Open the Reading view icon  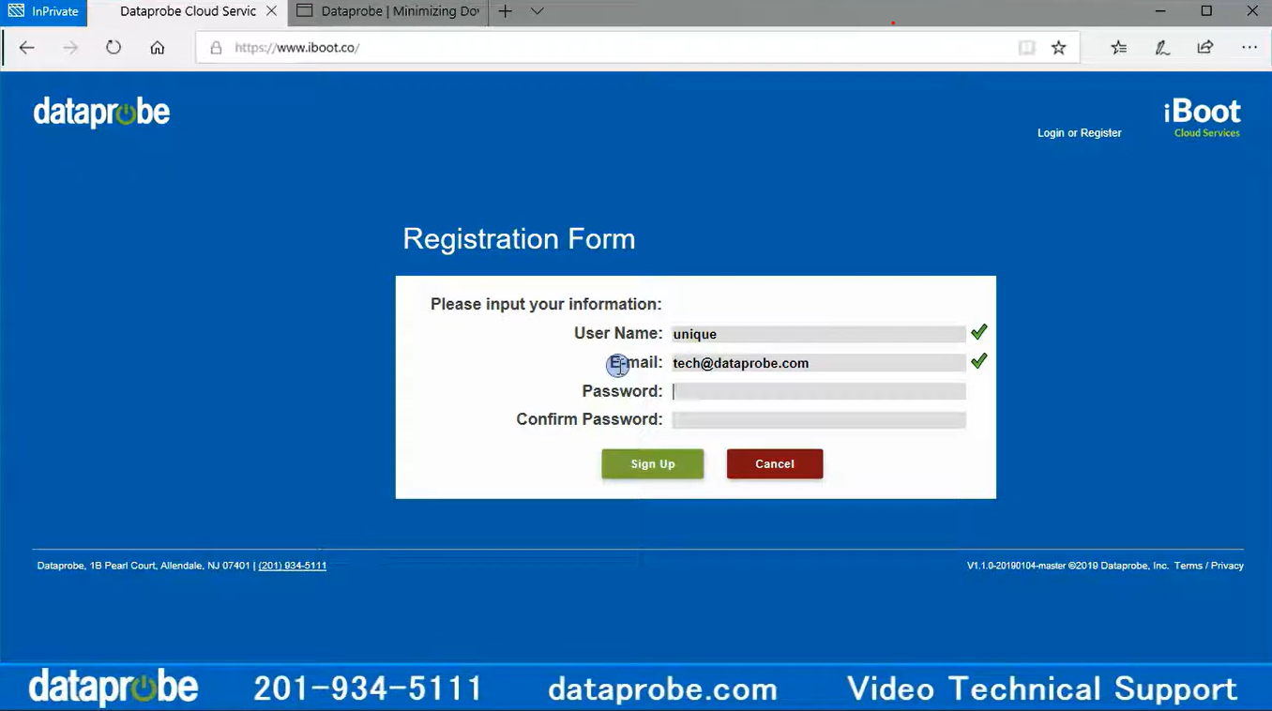tap(1027, 48)
